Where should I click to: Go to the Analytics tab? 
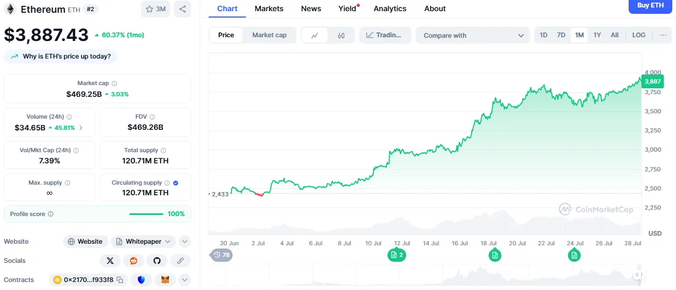tap(390, 9)
